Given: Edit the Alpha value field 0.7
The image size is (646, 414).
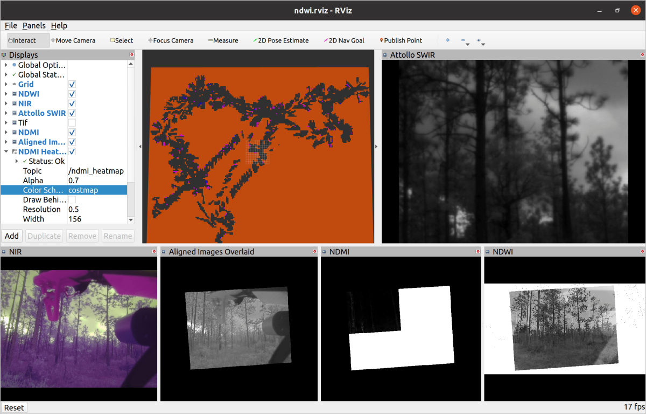Looking at the screenshot, I should click(x=97, y=181).
